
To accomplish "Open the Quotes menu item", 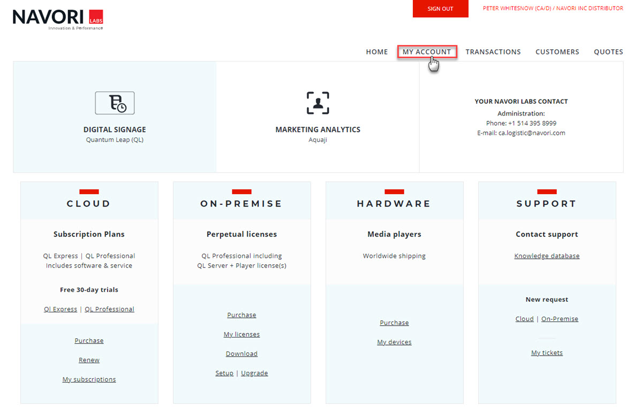I will [x=608, y=52].
